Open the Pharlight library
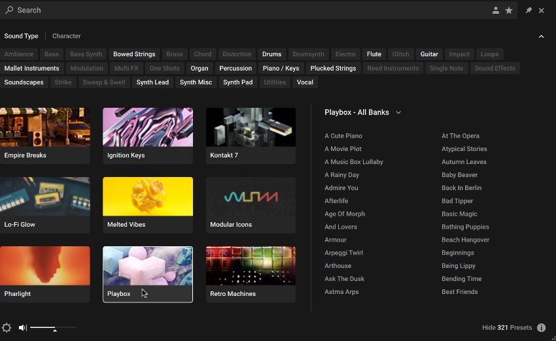 (44, 274)
